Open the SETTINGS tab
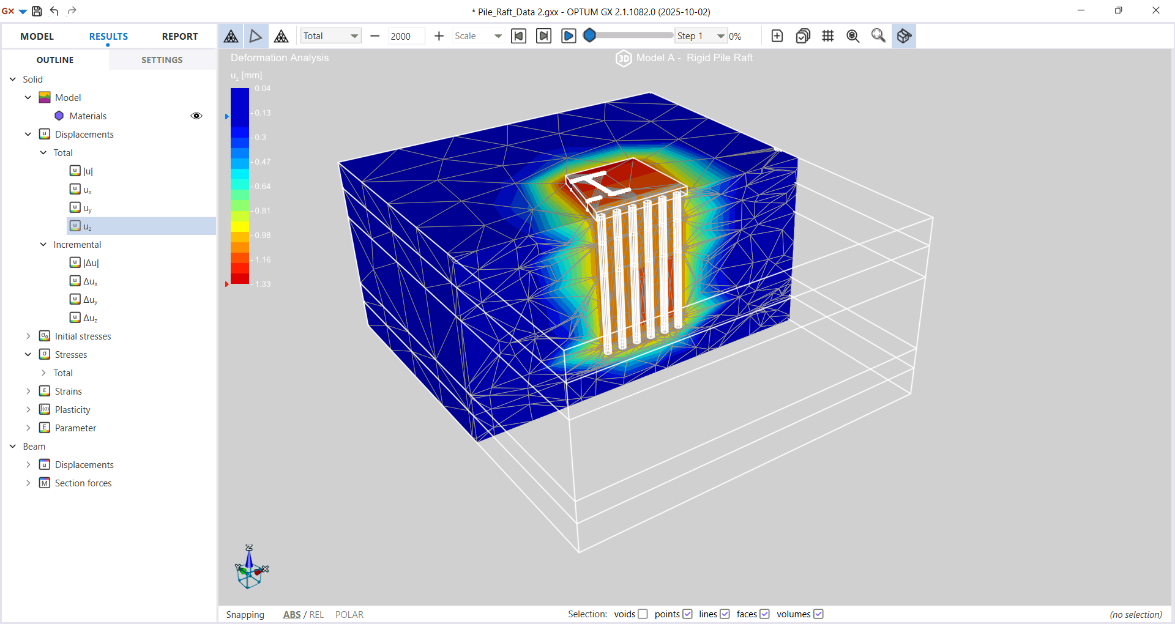1175x624 pixels. pyautogui.click(x=162, y=60)
